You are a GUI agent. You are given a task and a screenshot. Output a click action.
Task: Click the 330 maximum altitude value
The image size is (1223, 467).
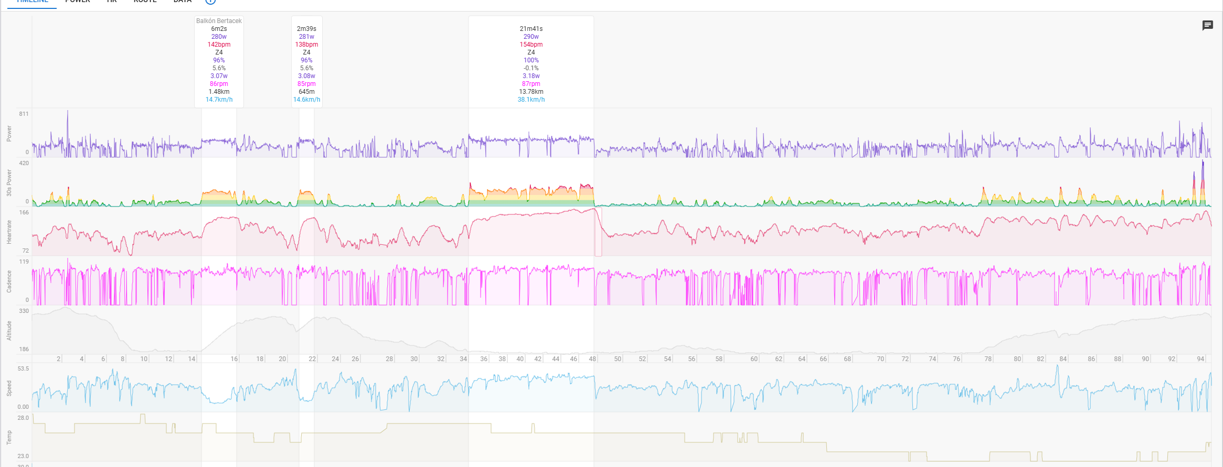(x=24, y=311)
